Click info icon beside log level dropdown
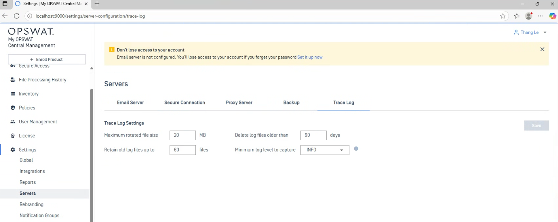Image resolution: width=558 pixels, height=222 pixels. click(356, 149)
